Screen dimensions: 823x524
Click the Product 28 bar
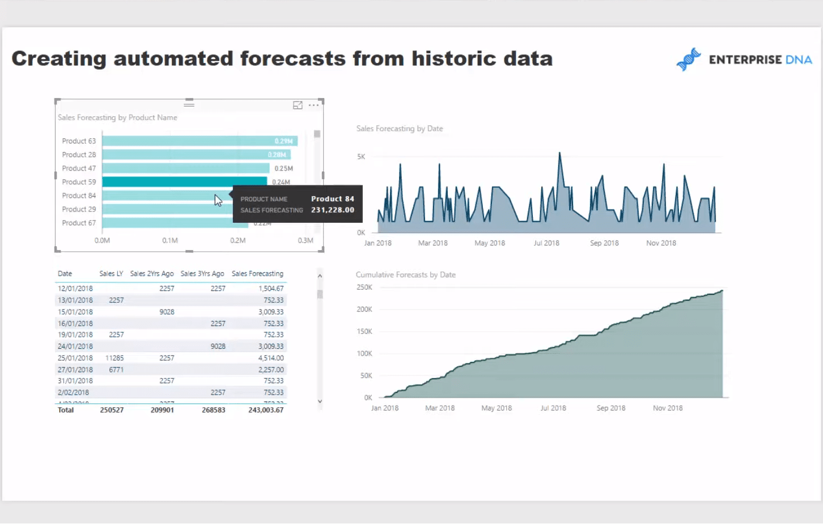(196, 155)
